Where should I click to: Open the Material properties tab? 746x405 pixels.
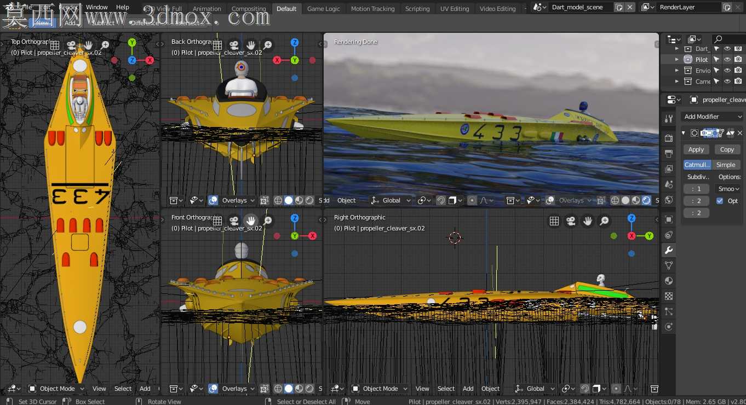[668, 281]
